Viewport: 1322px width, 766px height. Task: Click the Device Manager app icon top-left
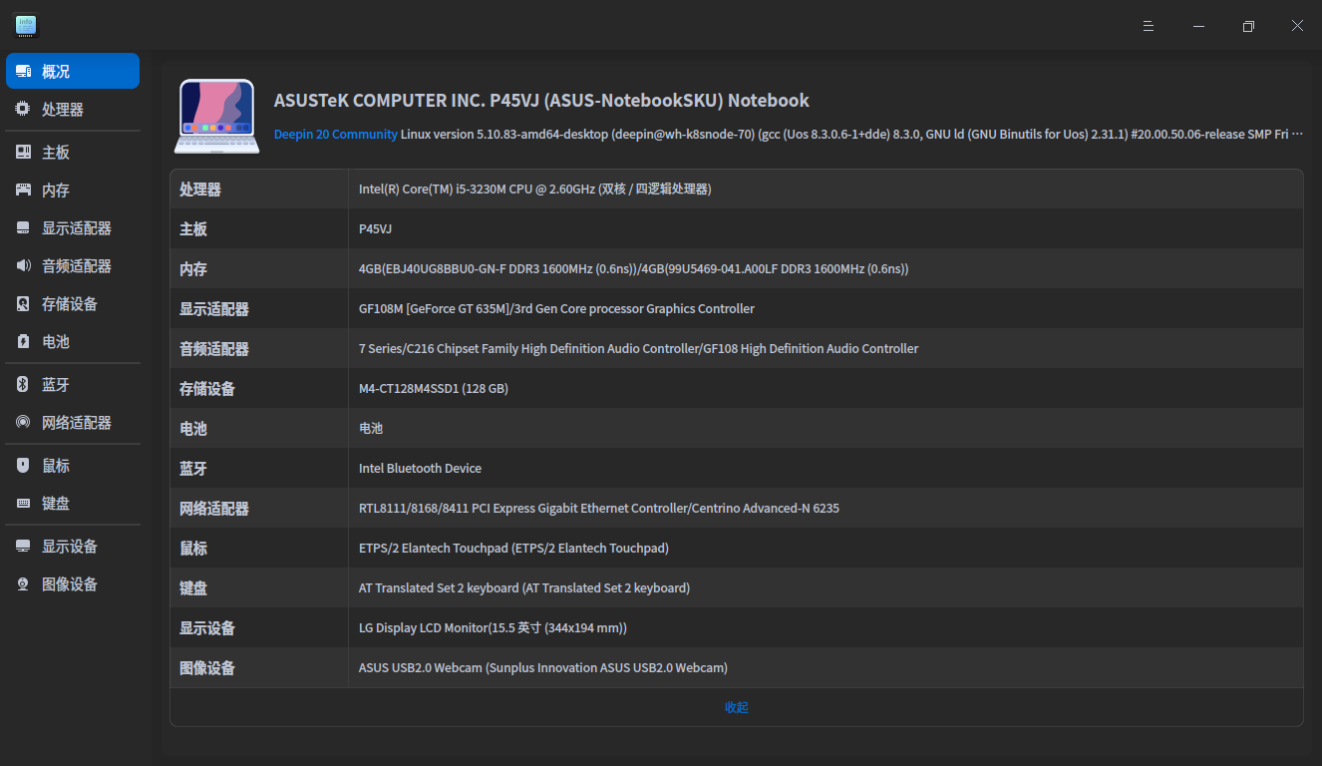[25, 25]
